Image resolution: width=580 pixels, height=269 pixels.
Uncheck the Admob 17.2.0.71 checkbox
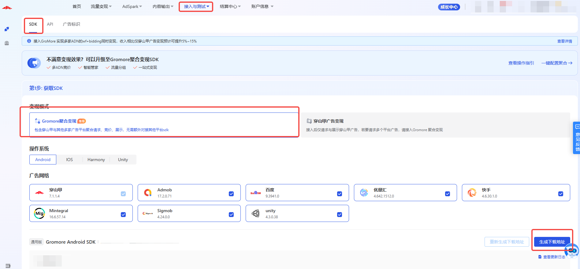(x=231, y=194)
